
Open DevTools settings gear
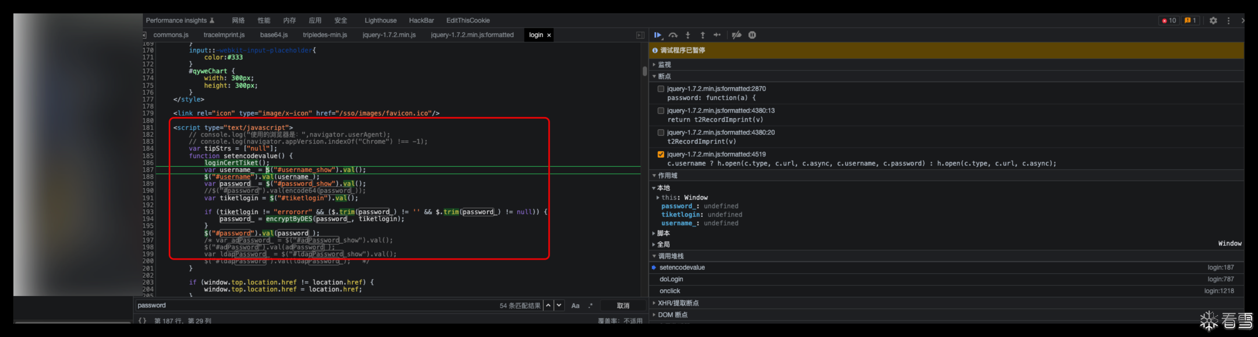[1213, 20]
